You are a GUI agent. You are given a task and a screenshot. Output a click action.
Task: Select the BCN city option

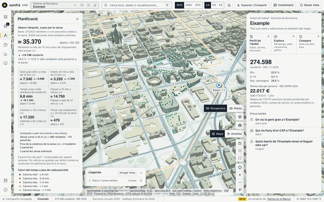point(179,5)
